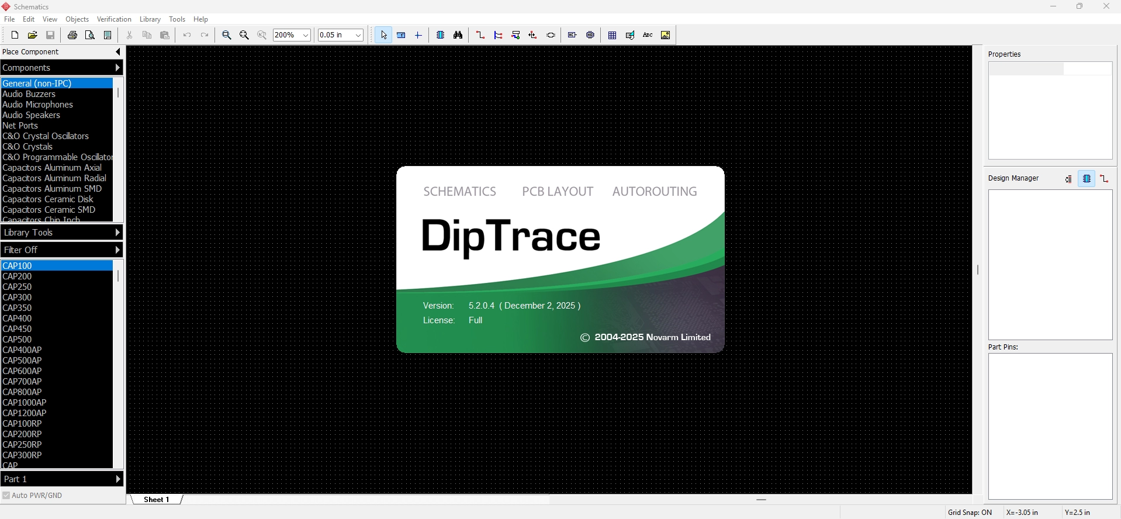Click the Place Component chip icon
Screen dimensions: 1121x519
point(441,35)
